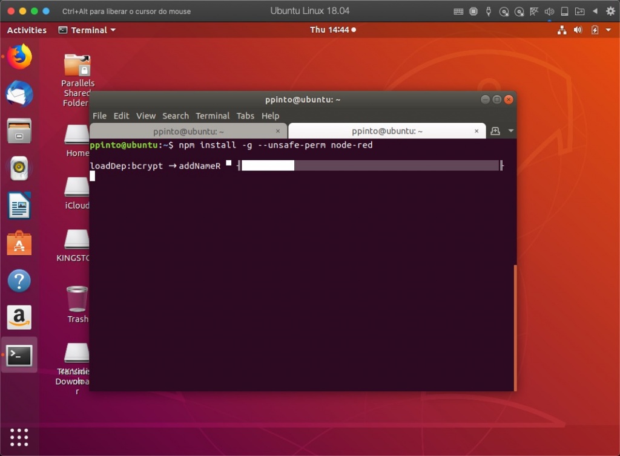Open the Terminal app menu in top bar

(87, 30)
